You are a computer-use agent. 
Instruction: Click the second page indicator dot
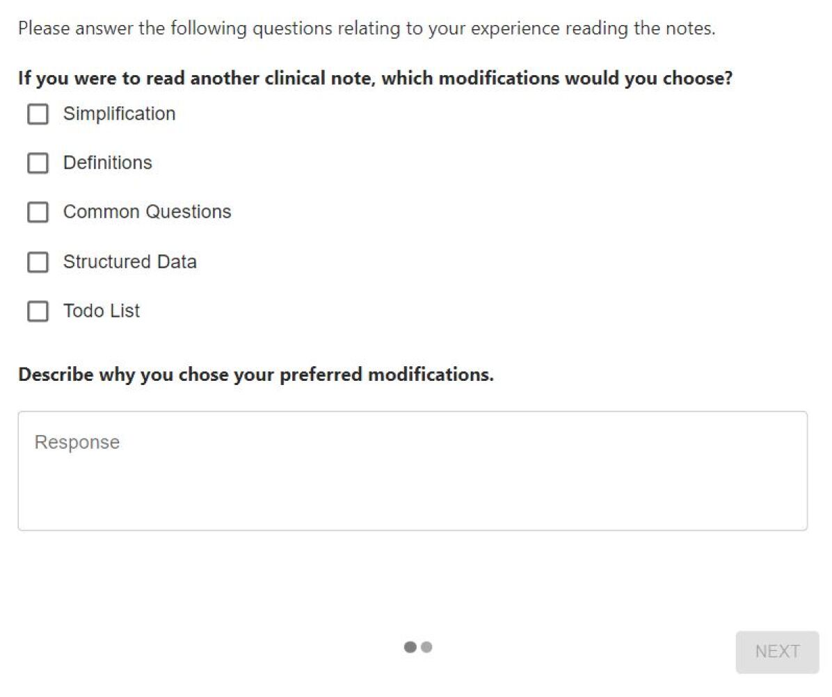pyautogui.click(x=426, y=647)
